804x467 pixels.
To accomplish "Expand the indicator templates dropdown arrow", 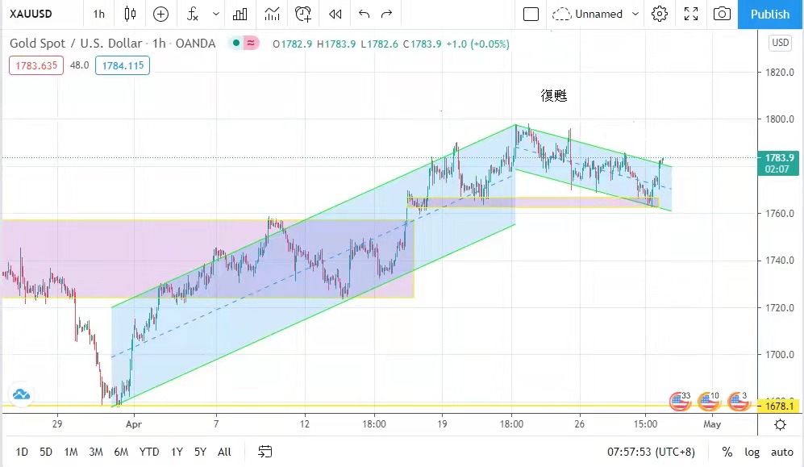I will coord(215,14).
